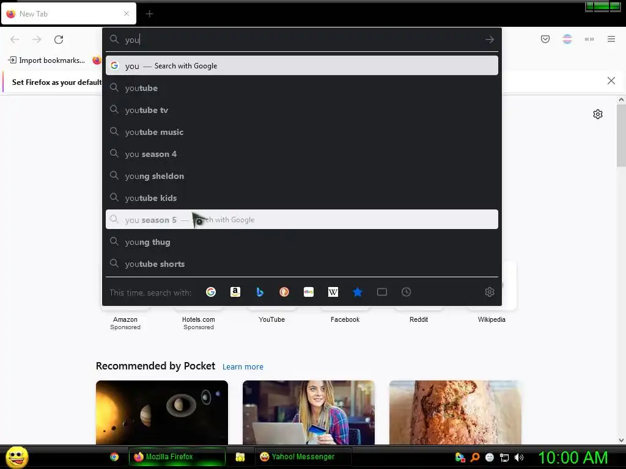Open the Wikipedia shortcut tile
This screenshot has width=626, height=469.
(x=492, y=319)
